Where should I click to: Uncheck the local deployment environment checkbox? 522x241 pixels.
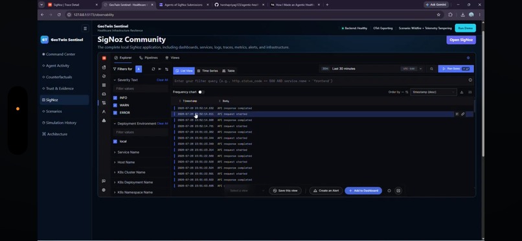coord(115,141)
